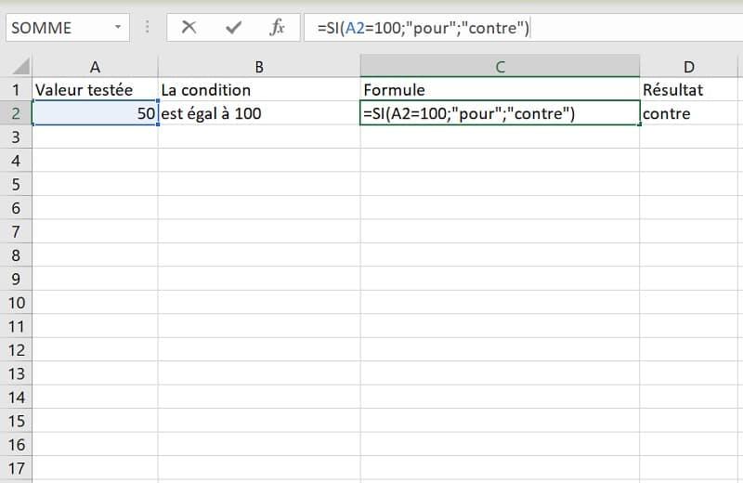Viewport: 743px width, 483px height.
Task: Click inside the formula bar text
Action: [557, 28]
